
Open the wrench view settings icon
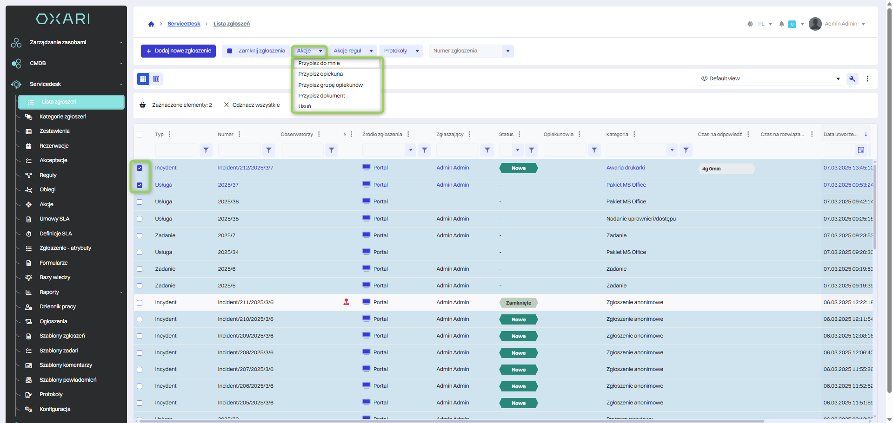[x=852, y=79]
